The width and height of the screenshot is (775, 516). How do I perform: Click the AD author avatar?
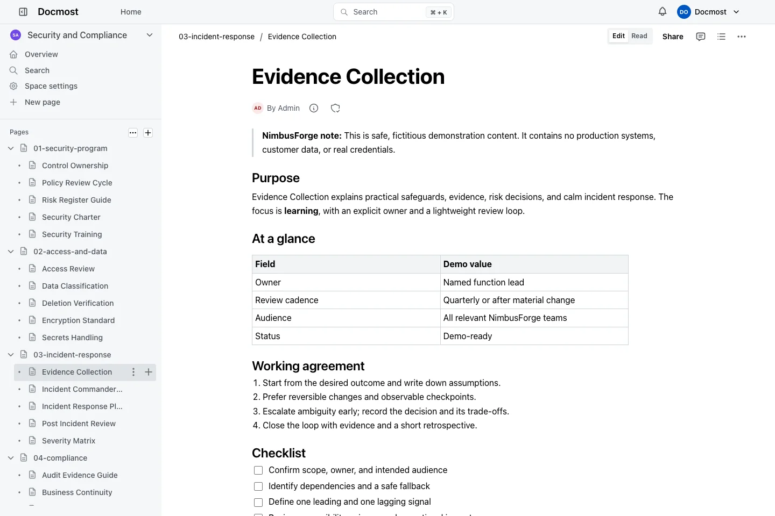coord(258,108)
